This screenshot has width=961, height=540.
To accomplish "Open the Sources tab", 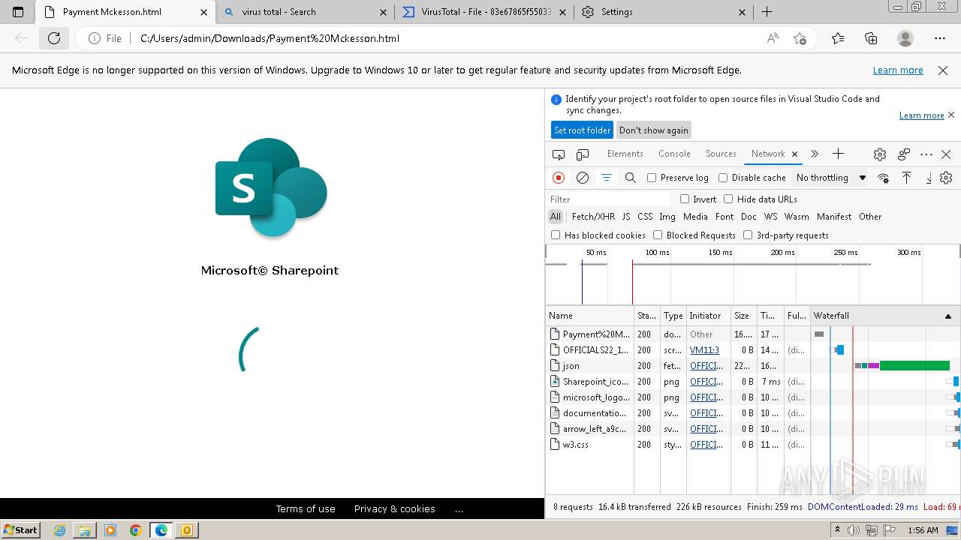I will click(721, 154).
